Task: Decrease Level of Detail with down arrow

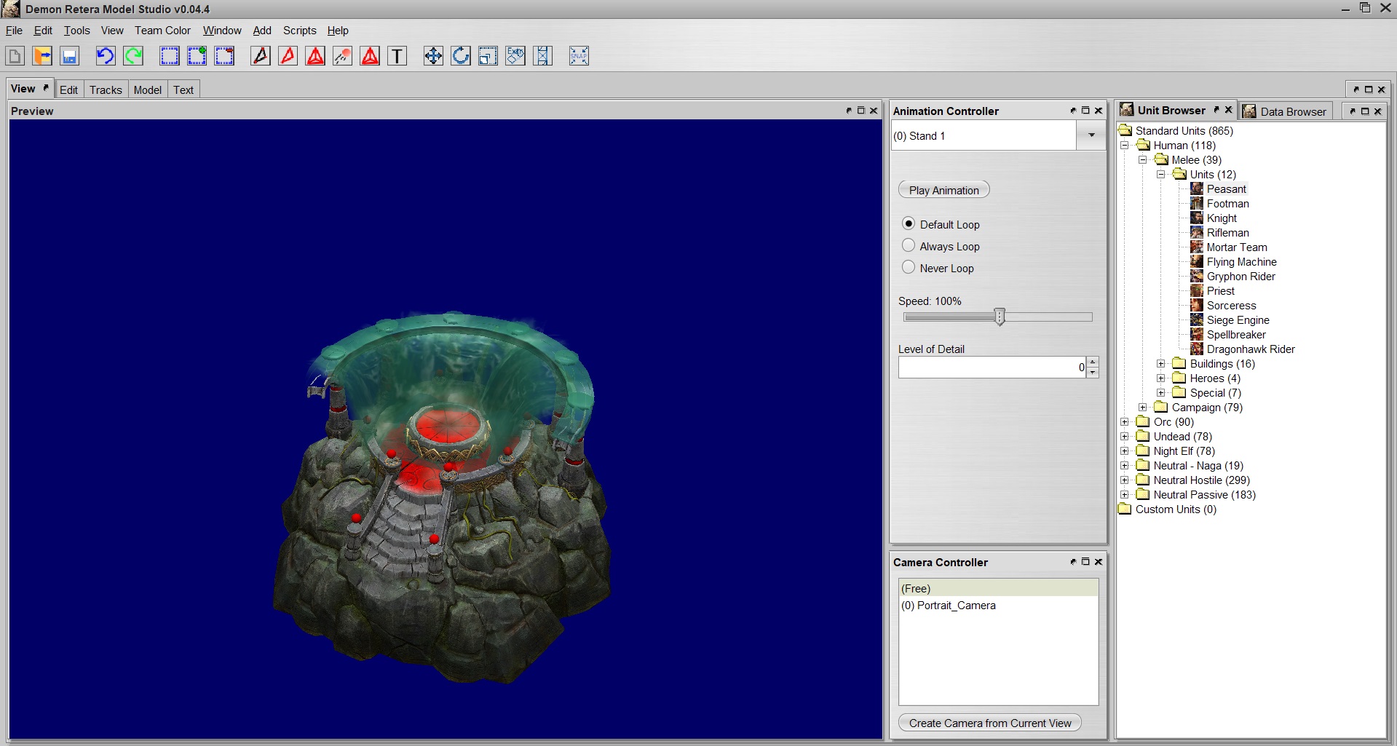Action: [1092, 372]
